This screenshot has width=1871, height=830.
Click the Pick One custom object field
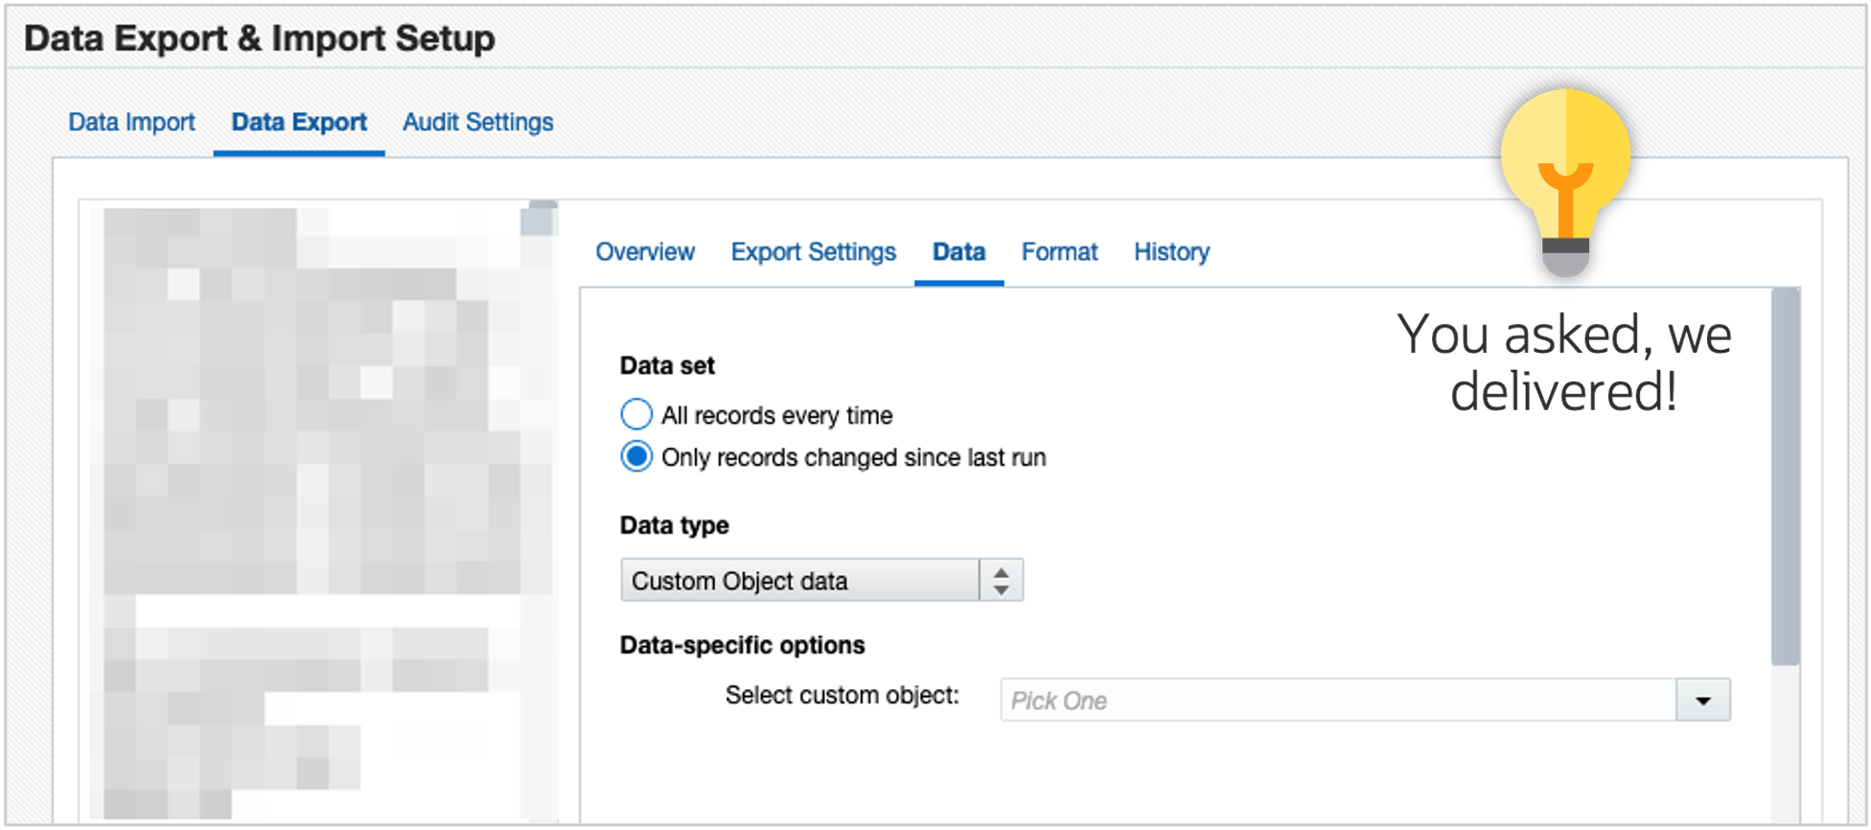1338,701
